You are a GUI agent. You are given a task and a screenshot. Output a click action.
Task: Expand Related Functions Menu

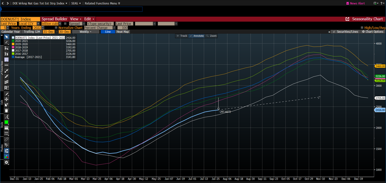[102, 3]
